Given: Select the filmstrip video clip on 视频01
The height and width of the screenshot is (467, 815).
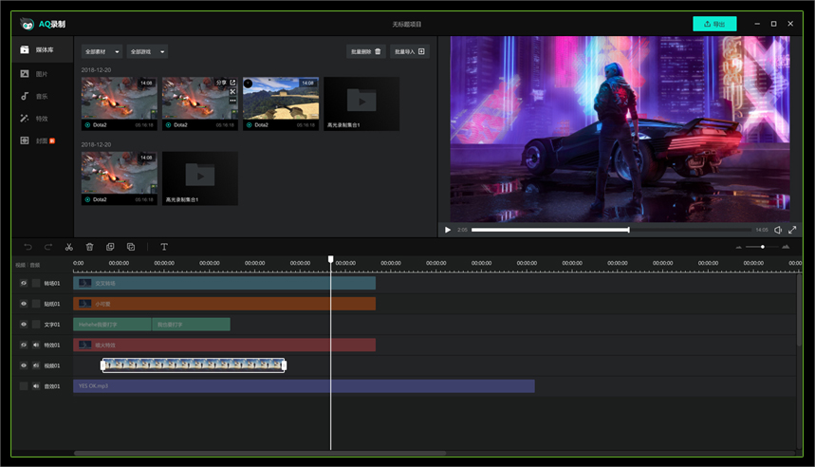Looking at the screenshot, I should click(x=194, y=365).
